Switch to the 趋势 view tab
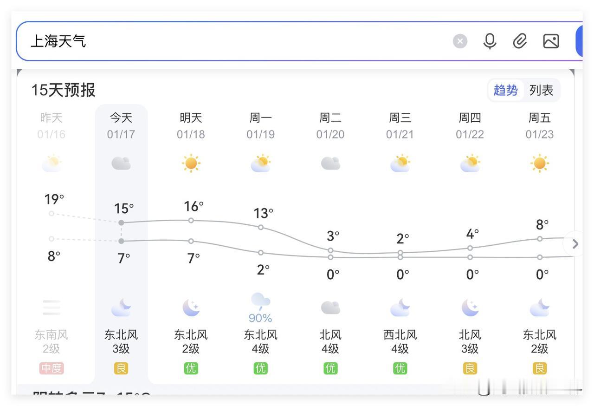The height and width of the screenshot is (406, 594). (x=506, y=90)
